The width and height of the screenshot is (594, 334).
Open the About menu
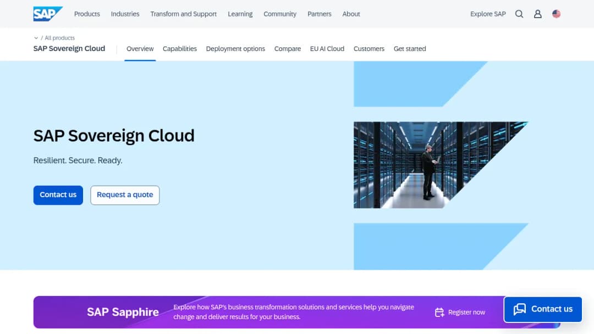[x=351, y=14]
